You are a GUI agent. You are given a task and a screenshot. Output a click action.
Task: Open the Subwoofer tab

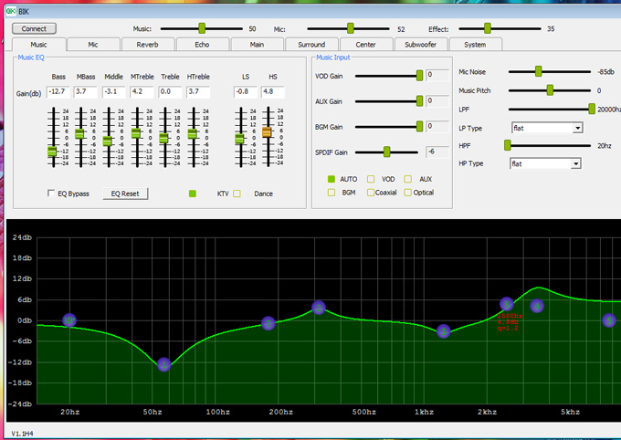421,45
